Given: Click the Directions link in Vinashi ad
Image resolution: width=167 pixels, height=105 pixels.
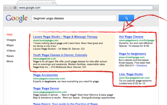Looking at the screenshot, I should [x=142, y=66].
